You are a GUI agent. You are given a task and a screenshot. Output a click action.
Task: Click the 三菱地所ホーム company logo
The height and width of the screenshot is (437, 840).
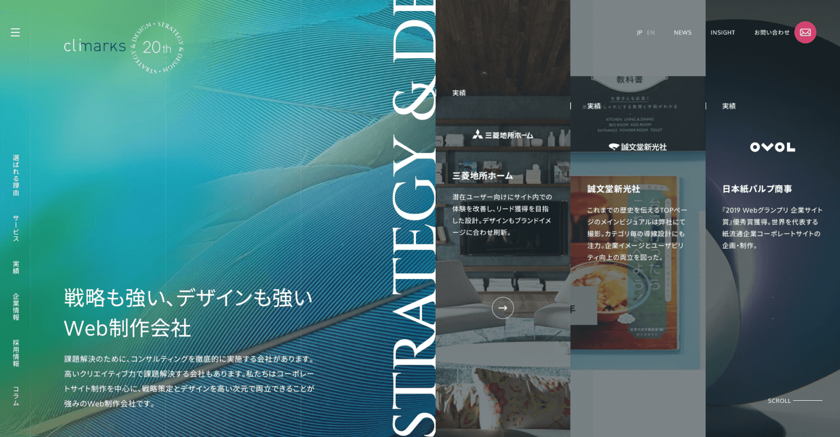(x=503, y=135)
